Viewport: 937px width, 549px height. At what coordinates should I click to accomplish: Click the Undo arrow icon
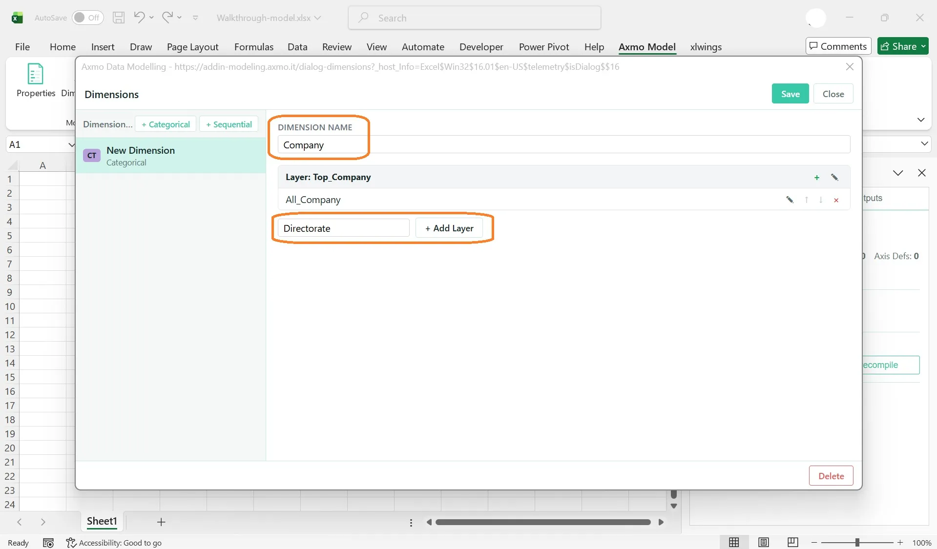click(139, 18)
